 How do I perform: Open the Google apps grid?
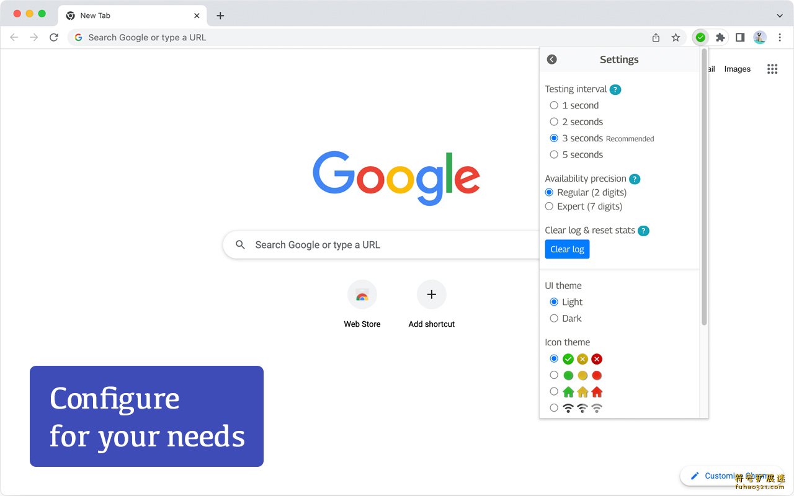772,69
